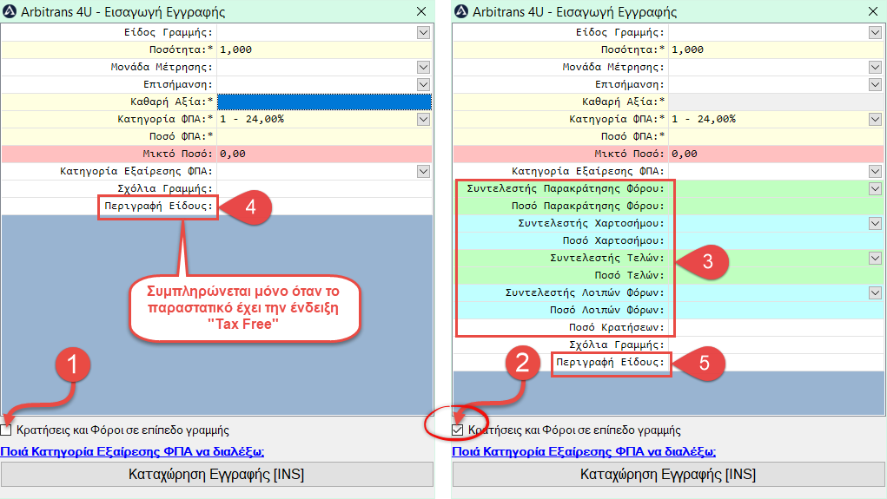Click the Arbitrans logo in left window title
Viewport: 887px width, 499px height.
tap(9, 11)
